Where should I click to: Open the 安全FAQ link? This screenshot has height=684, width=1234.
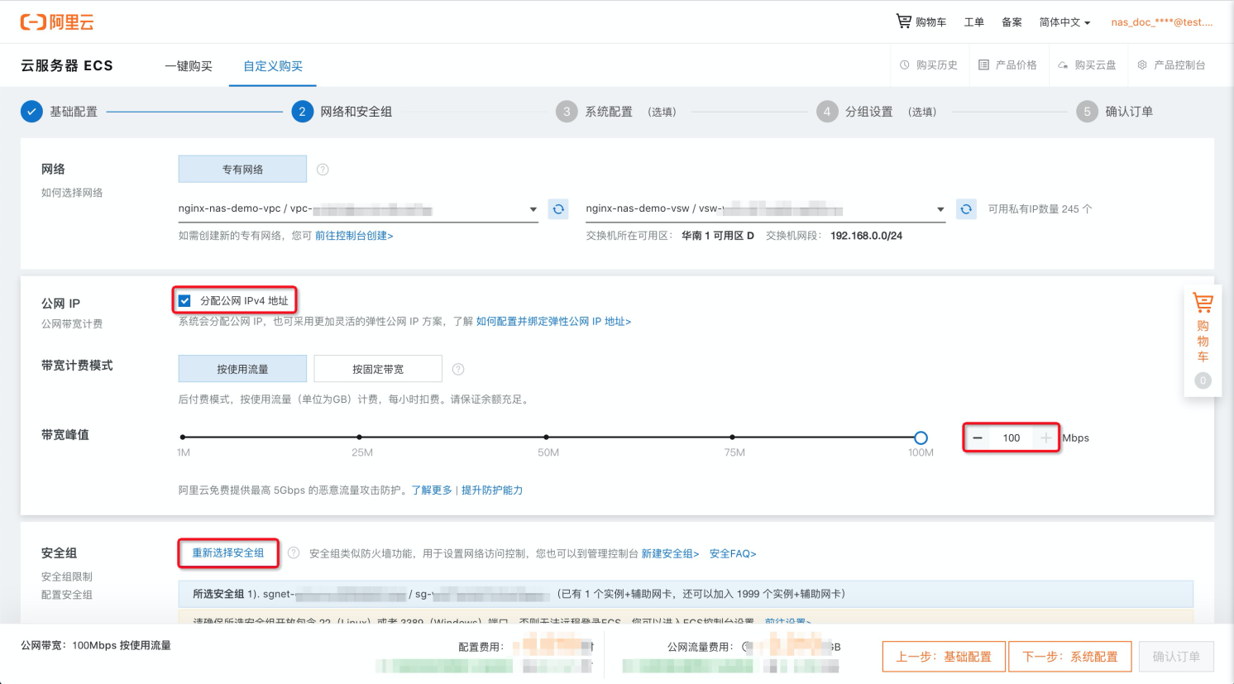coord(733,554)
